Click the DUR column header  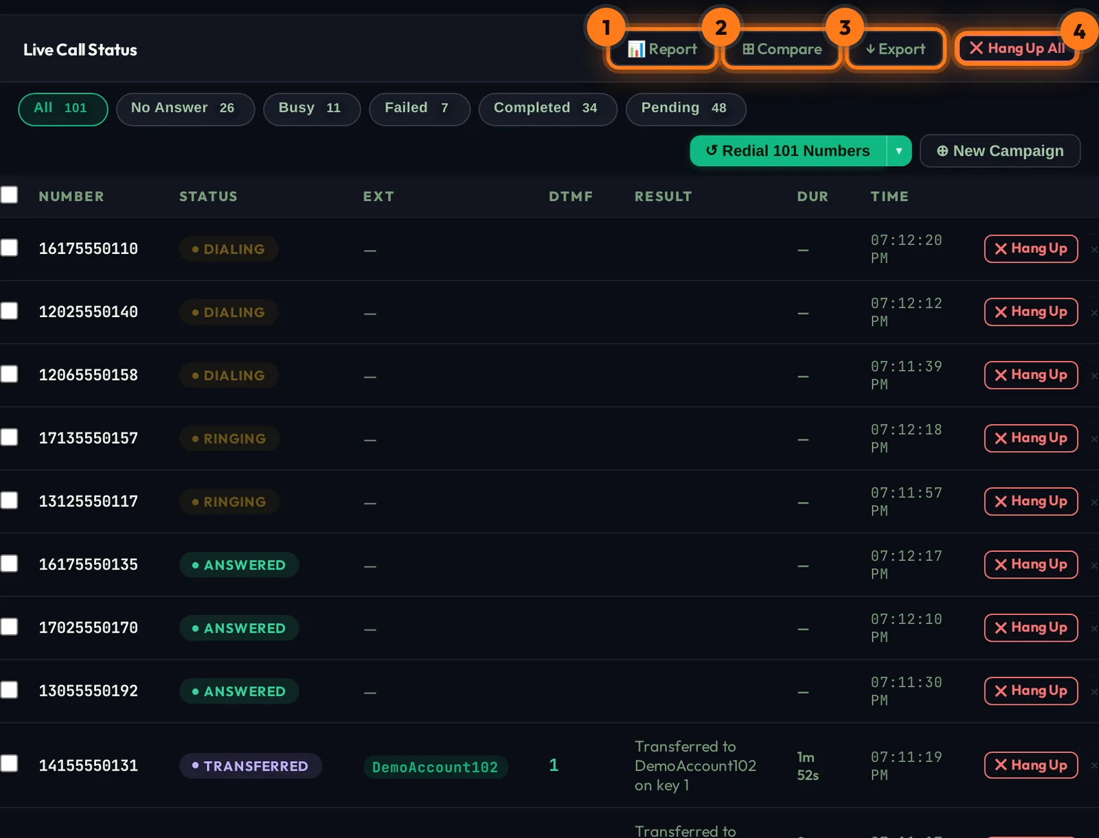pos(813,196)
